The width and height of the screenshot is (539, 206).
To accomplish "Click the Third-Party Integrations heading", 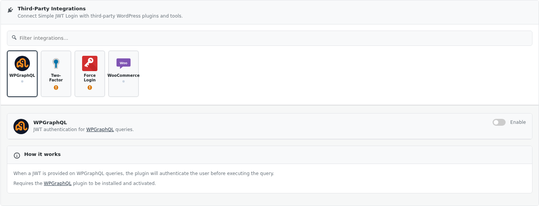I will coord(52,8).
